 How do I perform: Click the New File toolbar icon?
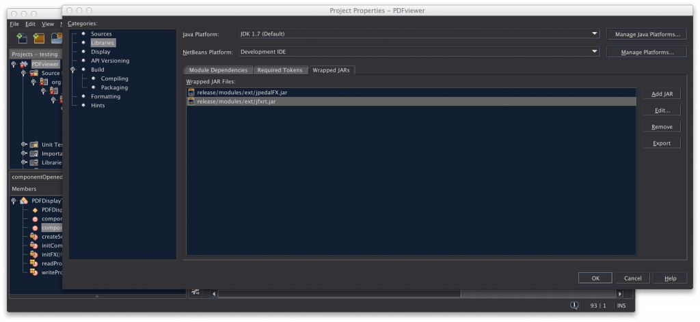22,39
